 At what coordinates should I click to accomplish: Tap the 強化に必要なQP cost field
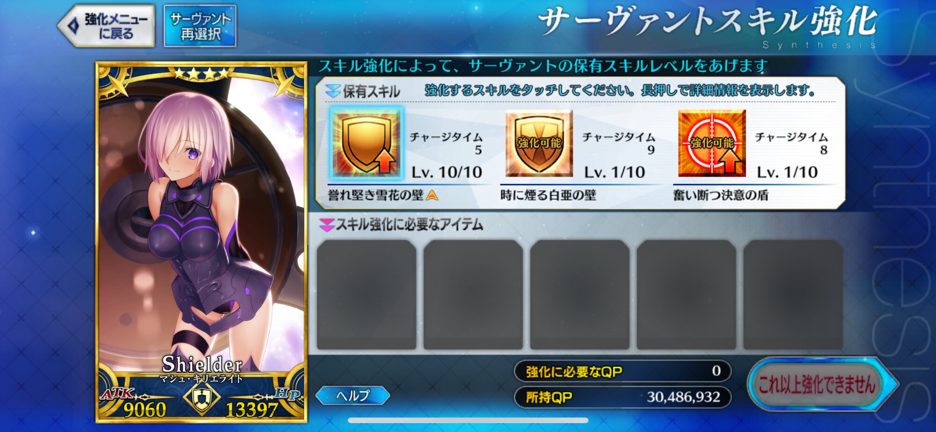[622, 371]
